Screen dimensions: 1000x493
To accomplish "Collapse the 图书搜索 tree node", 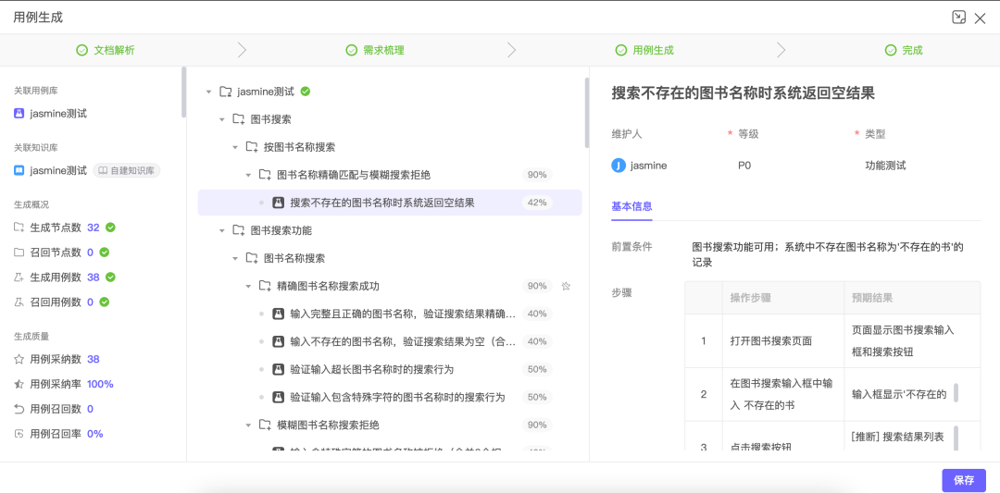I will [222, 119].
